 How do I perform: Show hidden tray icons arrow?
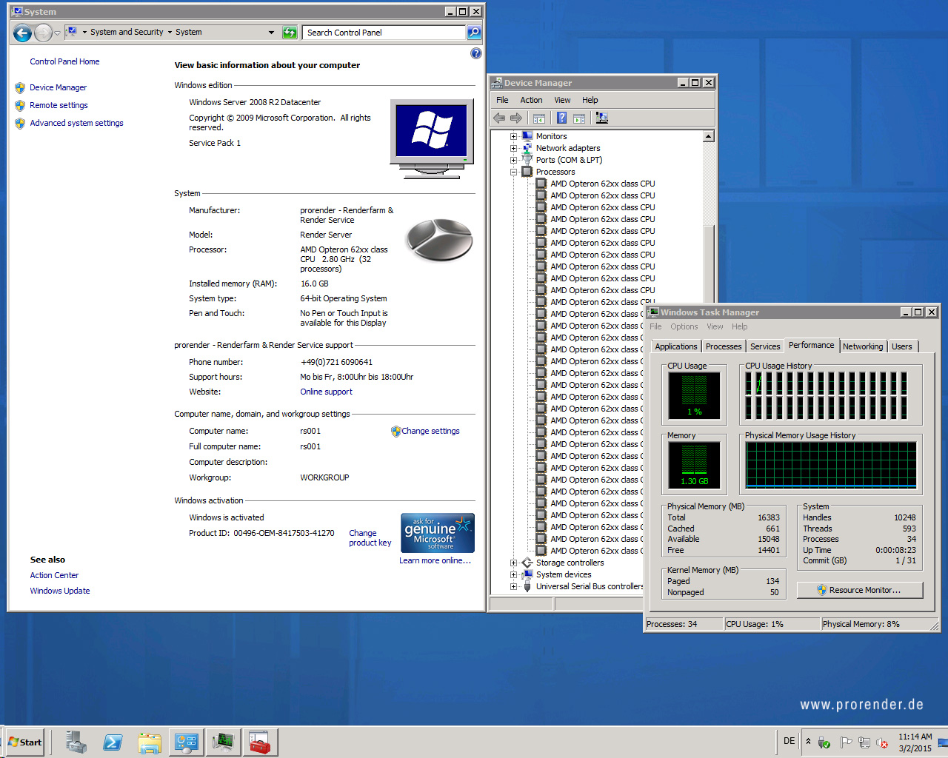click(x=808, y=742)
